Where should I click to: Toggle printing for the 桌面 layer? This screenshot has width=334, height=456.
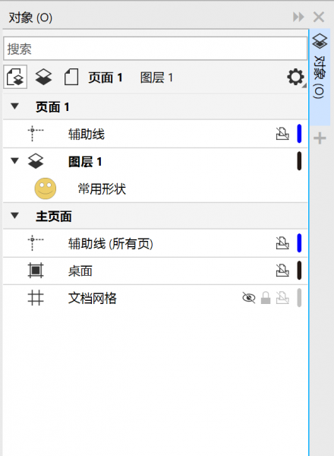pos(282,271)
